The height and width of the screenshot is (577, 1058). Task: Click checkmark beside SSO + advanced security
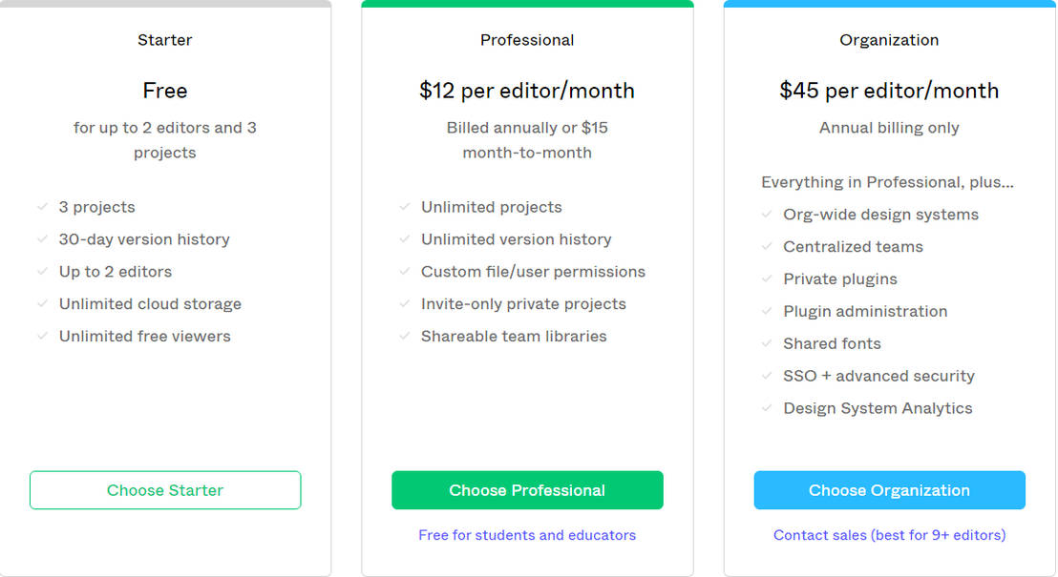767,376
